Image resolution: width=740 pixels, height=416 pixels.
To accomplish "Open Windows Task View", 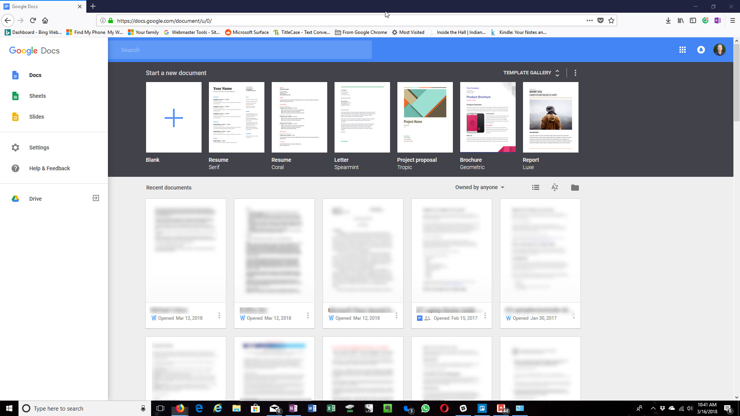I will [x=160, y=408].
